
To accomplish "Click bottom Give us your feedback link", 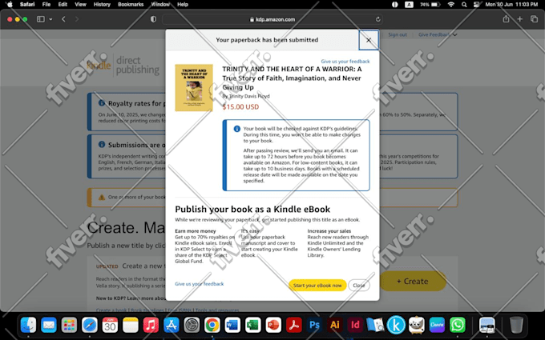I will (199, 284).
